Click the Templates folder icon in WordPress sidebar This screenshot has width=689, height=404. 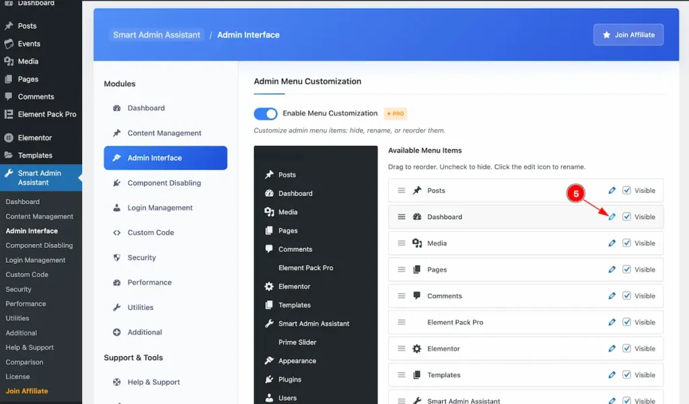point(9,155)
